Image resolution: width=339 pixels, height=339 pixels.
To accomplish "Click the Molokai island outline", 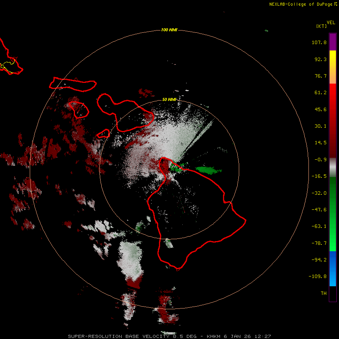I will coord(73,84).
